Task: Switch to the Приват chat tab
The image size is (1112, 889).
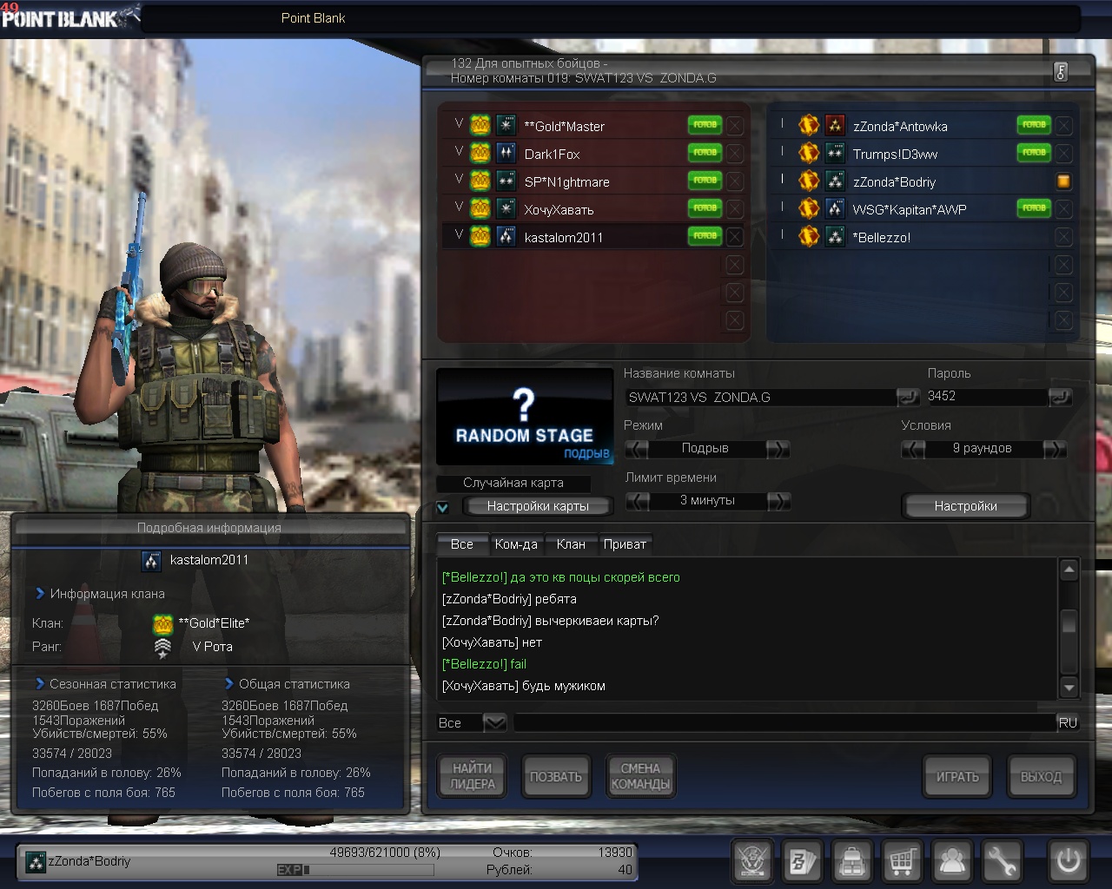Action: (625, 544)
